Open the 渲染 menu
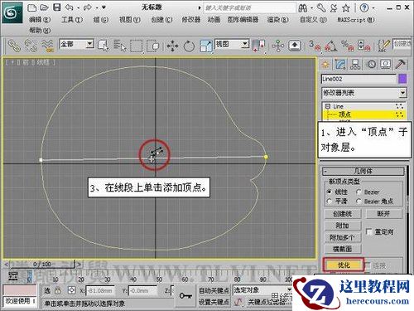 tap(277, 20)
